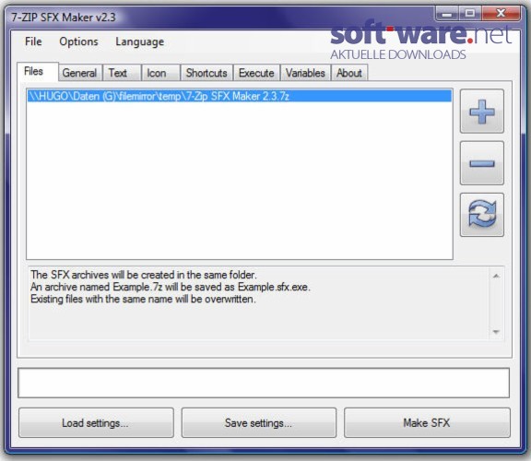Open the Language menu
This screenshot has width=531, height=461.
(139, 41)
